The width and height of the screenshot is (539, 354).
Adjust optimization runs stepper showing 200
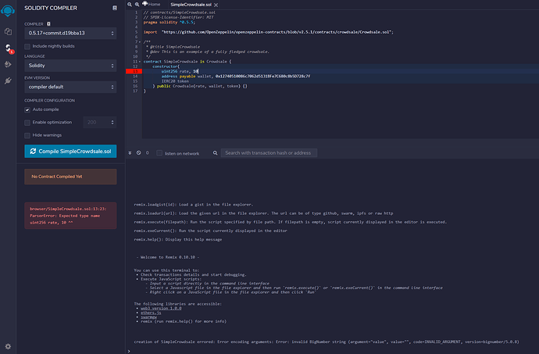(100, 122)
